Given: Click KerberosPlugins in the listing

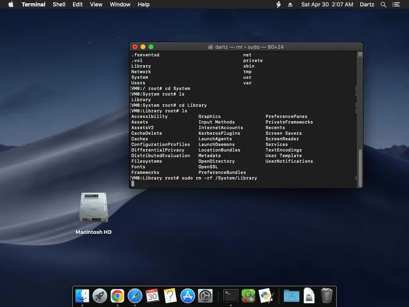Looking at the screenshot, I should pos(219,133).
